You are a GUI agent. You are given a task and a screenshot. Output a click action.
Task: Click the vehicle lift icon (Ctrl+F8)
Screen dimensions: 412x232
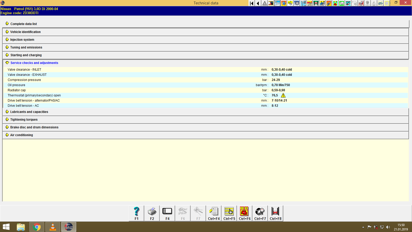pos(275,213)
